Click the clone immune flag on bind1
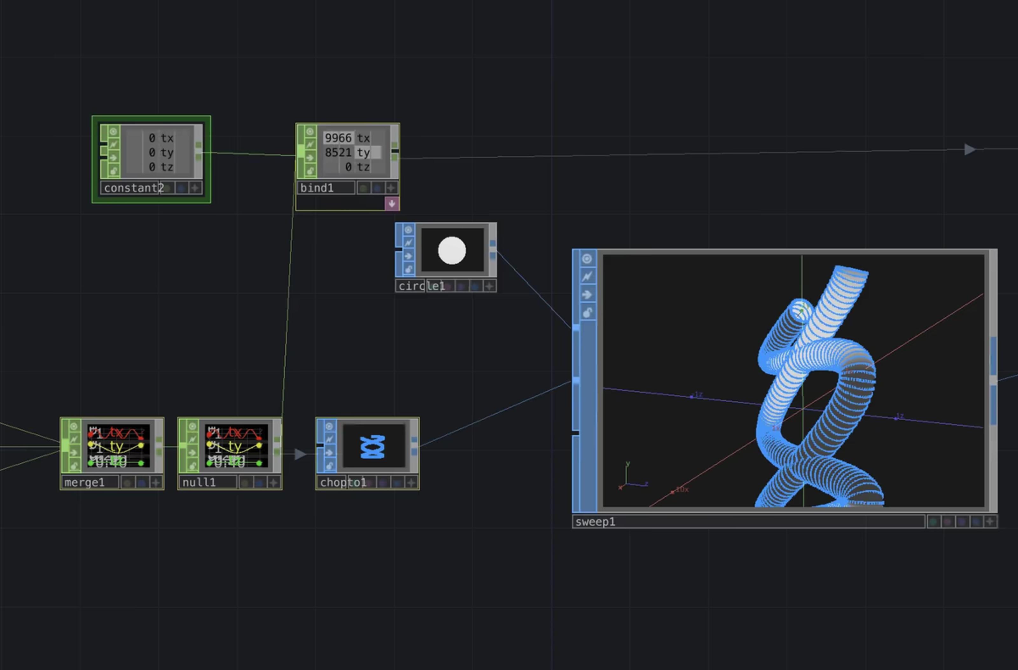 coord(310,144)
